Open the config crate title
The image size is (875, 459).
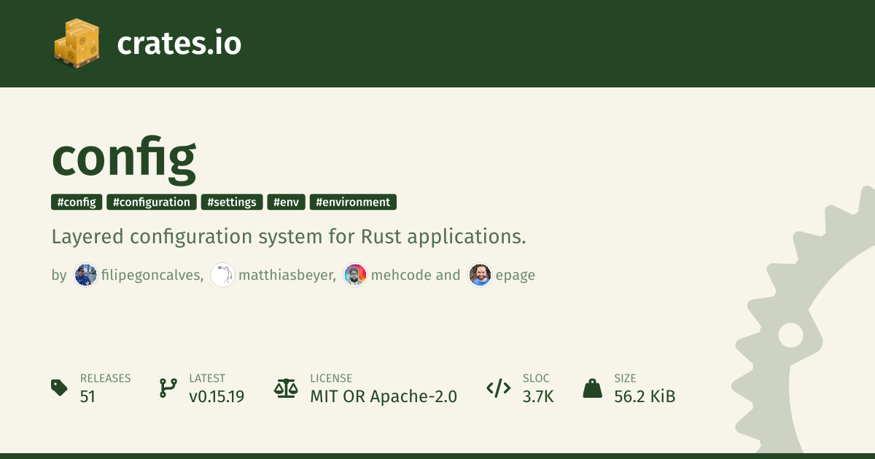[124, 155]
